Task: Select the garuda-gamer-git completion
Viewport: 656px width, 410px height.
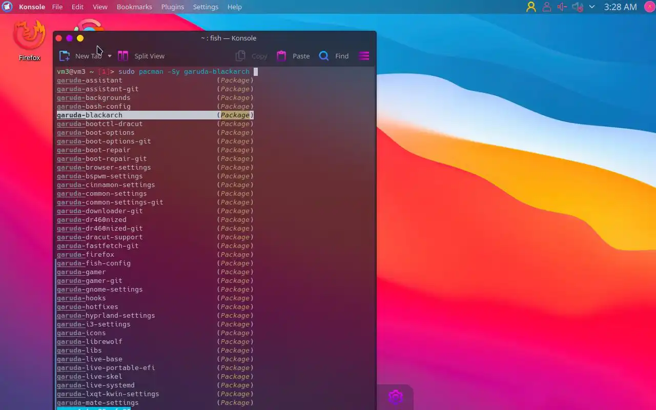Action: [155, 280]
